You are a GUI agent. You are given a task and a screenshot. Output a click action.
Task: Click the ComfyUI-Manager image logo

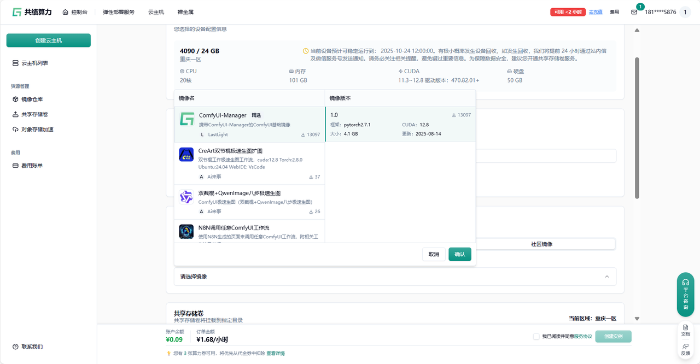click(187, 119)
